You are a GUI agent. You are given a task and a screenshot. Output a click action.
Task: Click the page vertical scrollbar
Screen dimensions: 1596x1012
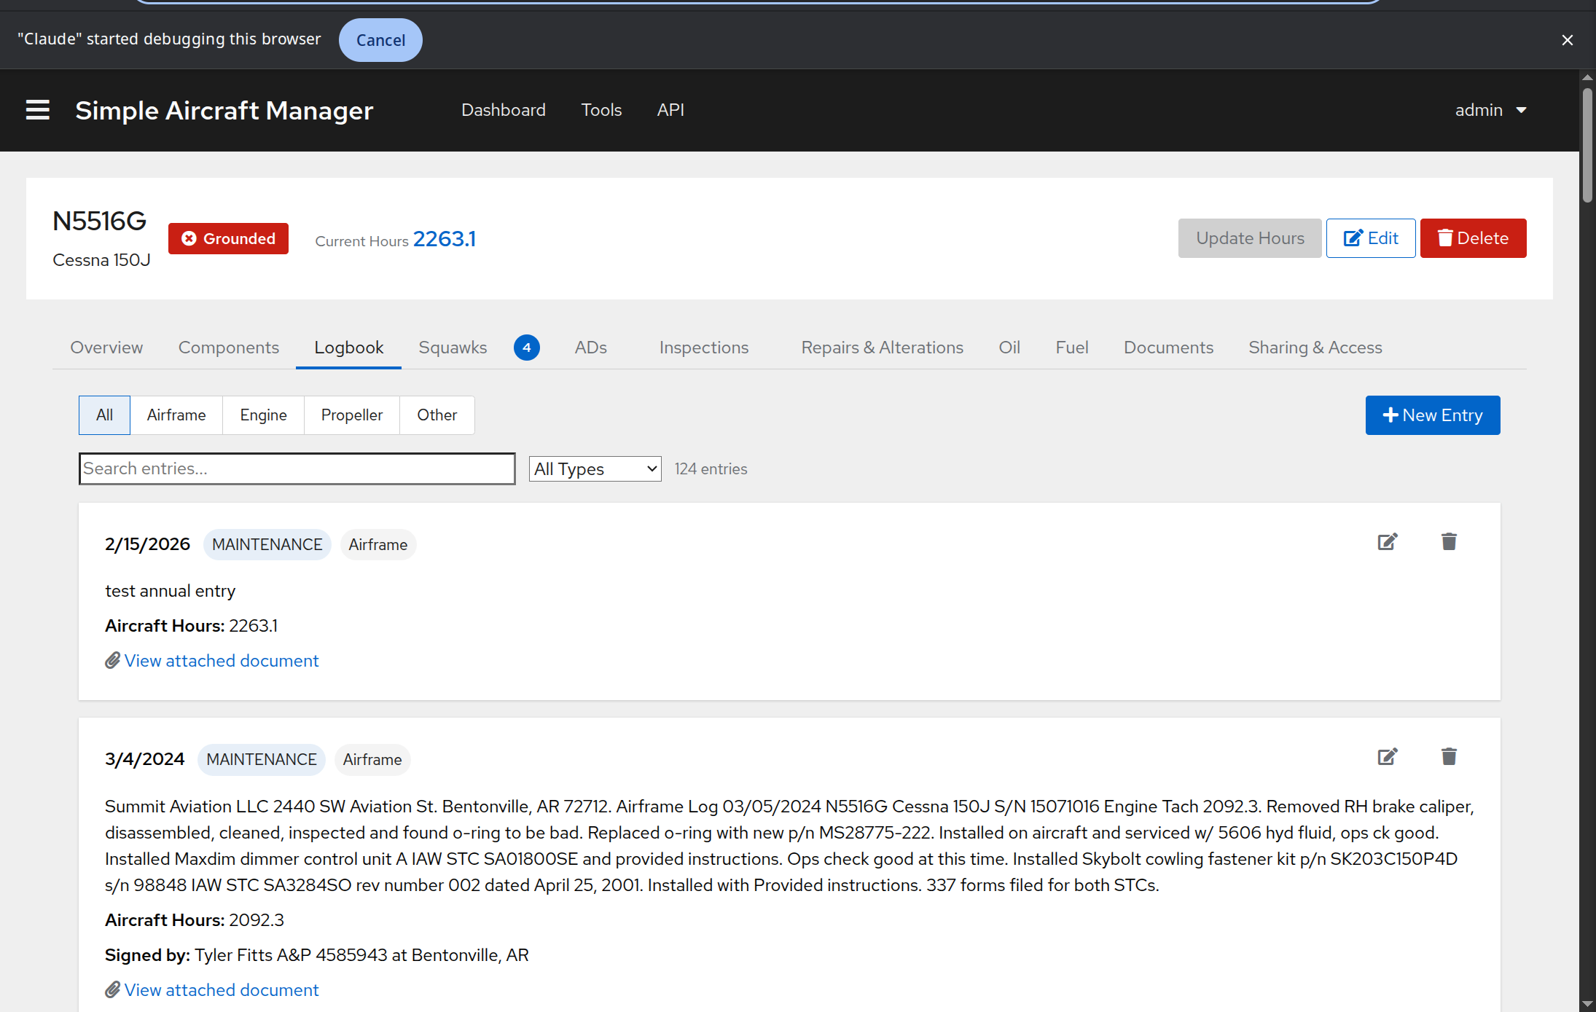click(1587, 146)
